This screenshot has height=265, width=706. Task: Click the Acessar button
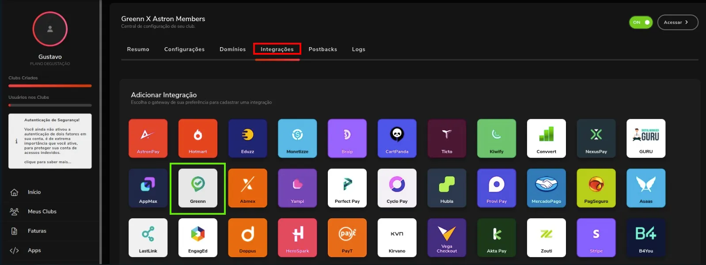click(678, 22)
